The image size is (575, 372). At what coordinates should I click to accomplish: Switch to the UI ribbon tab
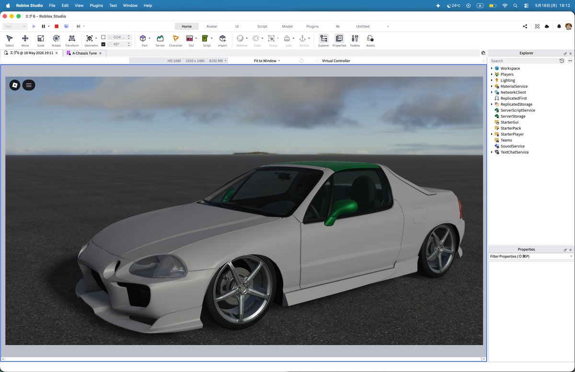[237, 26]
